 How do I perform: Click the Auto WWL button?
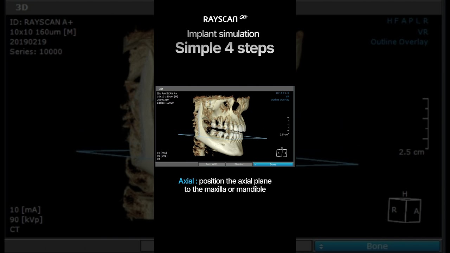tap(212, 164)
